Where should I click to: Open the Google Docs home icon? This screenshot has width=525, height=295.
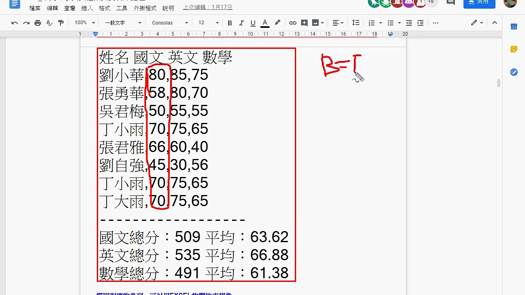[14, 3]
